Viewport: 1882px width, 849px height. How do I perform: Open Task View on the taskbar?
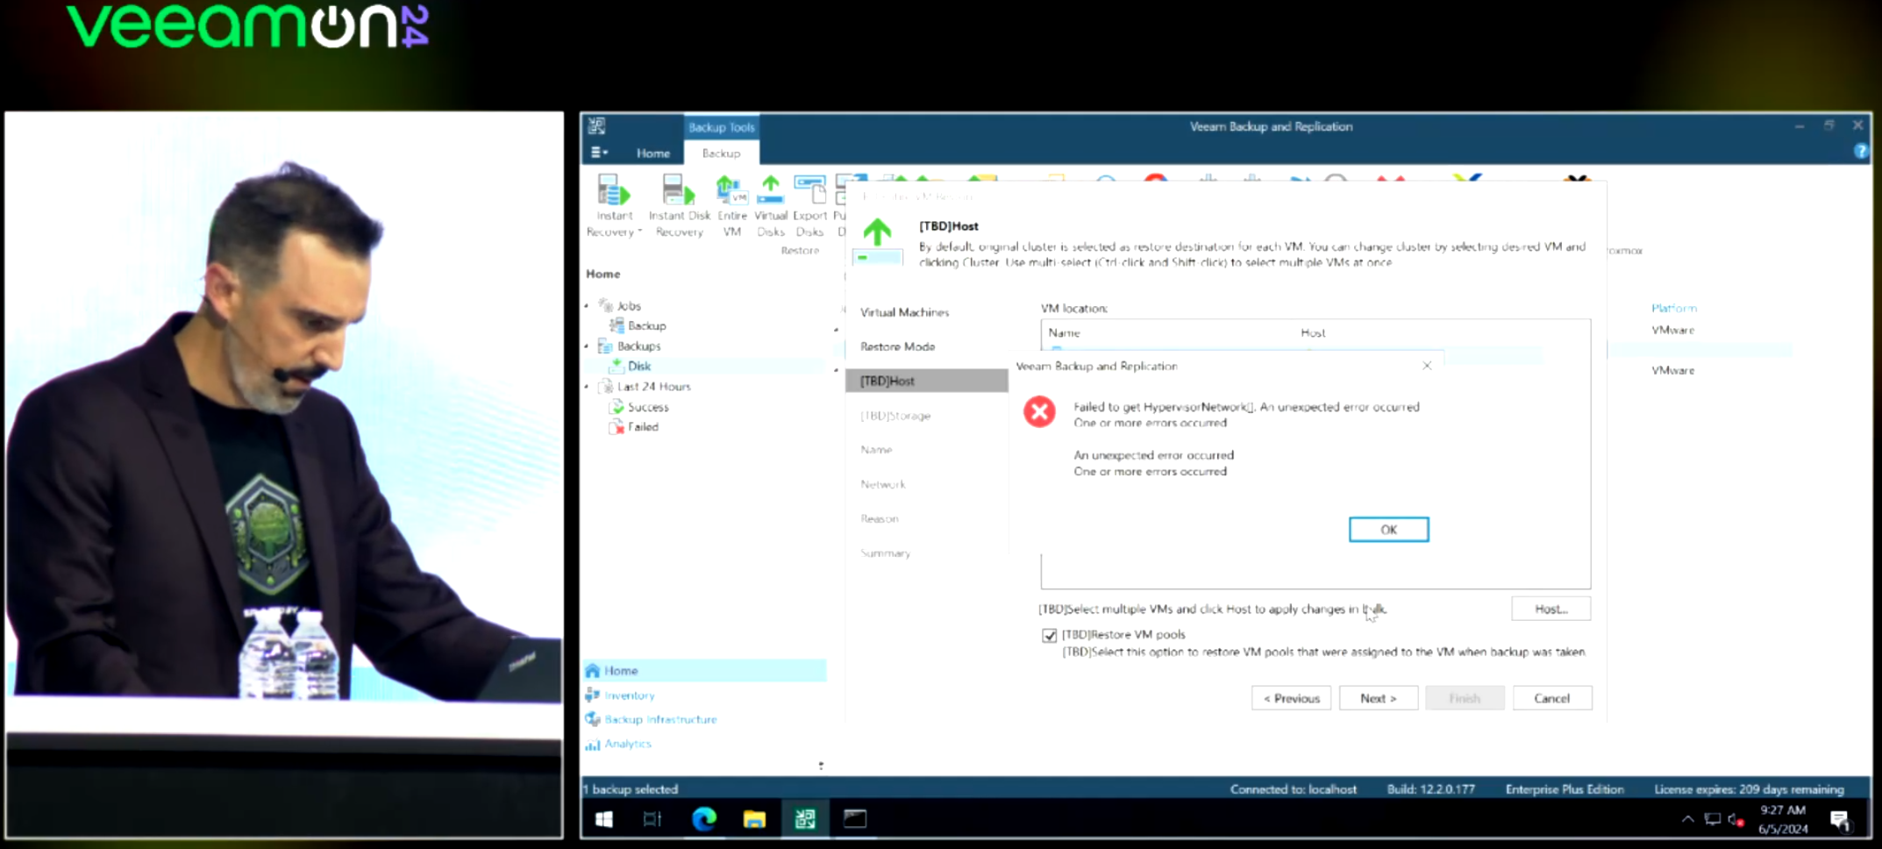(652, 819)
